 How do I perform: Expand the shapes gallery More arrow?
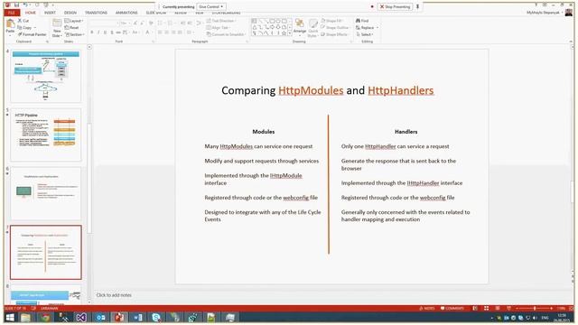click(290, 34)
